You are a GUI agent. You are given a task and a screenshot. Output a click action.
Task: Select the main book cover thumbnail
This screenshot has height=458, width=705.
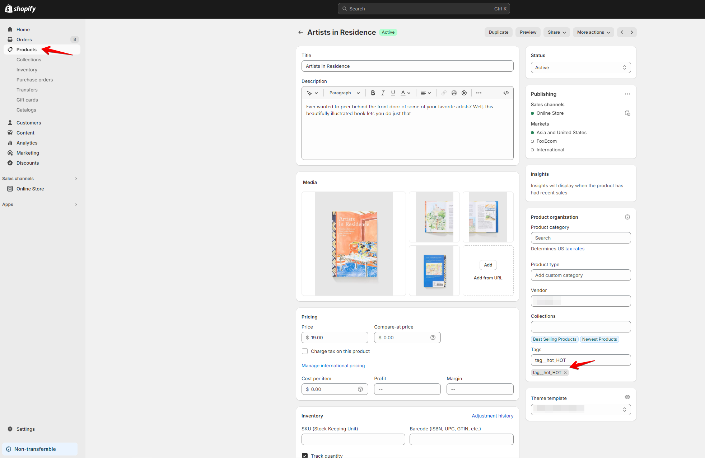pyautogui.click(x=354, y=244)
